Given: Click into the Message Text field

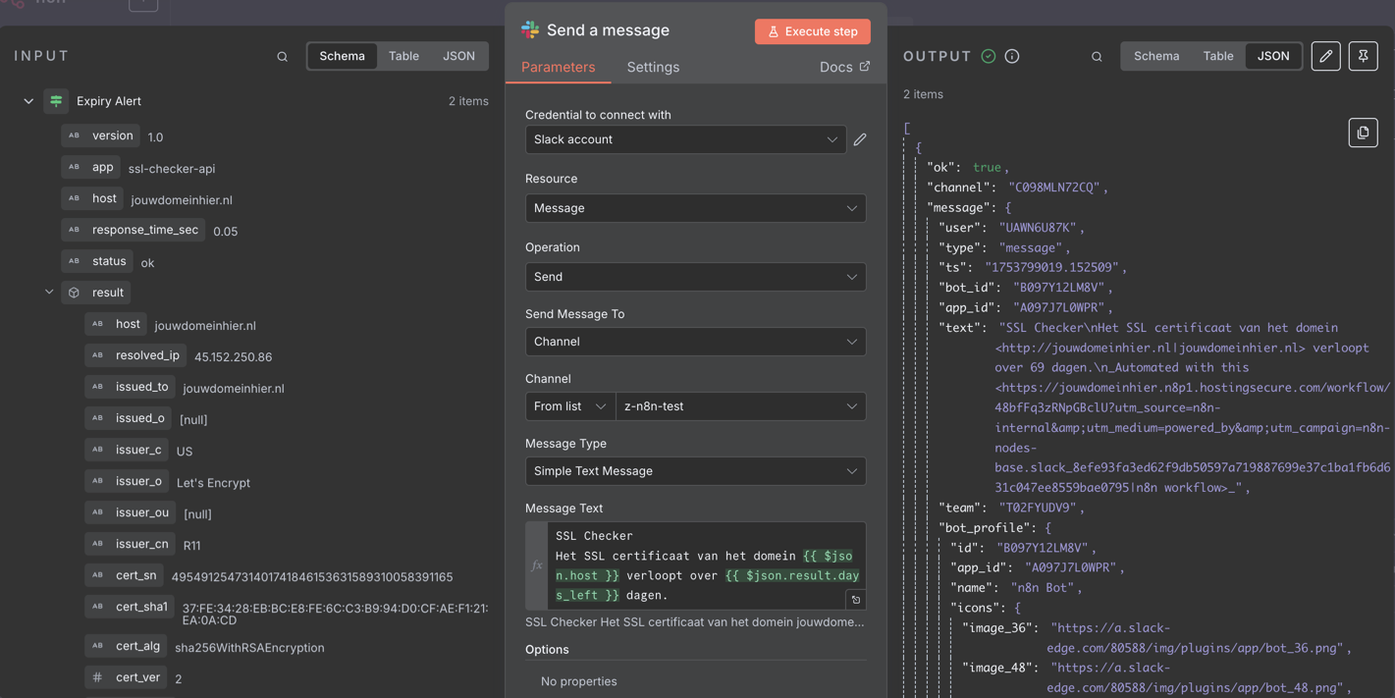Looking at the screenshot, I should 706,565.
